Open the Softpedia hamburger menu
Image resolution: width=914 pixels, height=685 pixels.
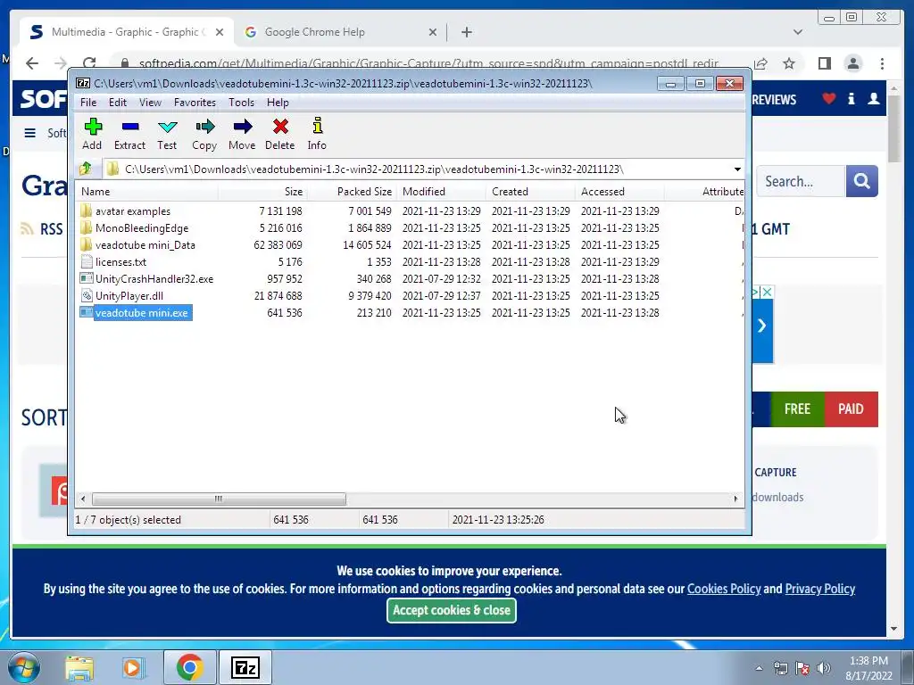29,134
